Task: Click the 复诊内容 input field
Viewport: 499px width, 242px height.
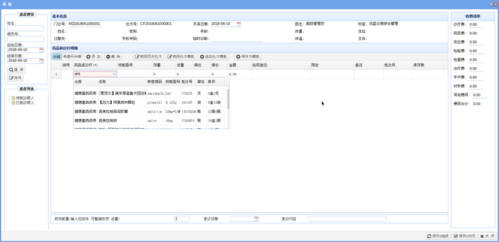Action: coord(347,219)
